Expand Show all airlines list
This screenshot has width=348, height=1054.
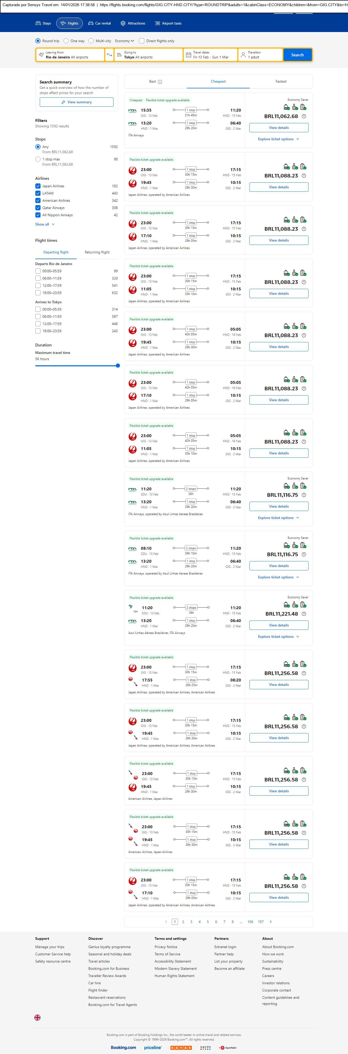coord(45,224)
